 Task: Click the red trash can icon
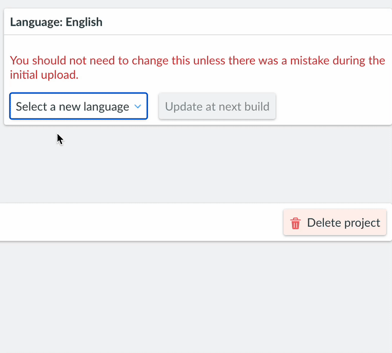tap(295, 223)
